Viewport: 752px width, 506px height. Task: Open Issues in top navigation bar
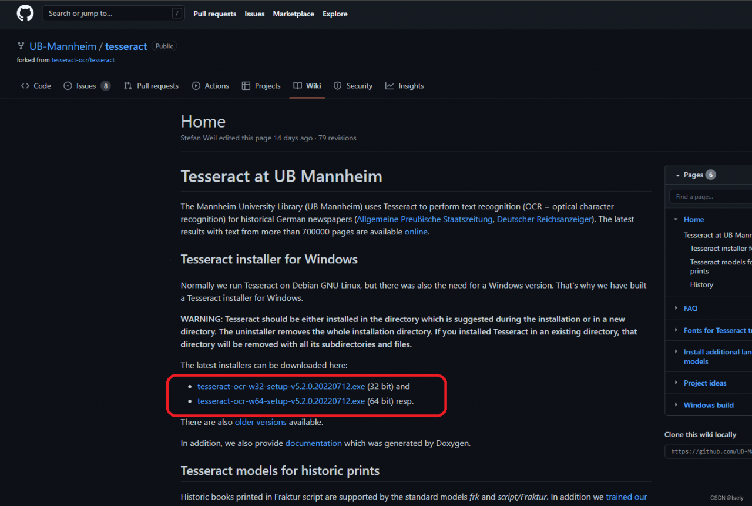point(254,14)
